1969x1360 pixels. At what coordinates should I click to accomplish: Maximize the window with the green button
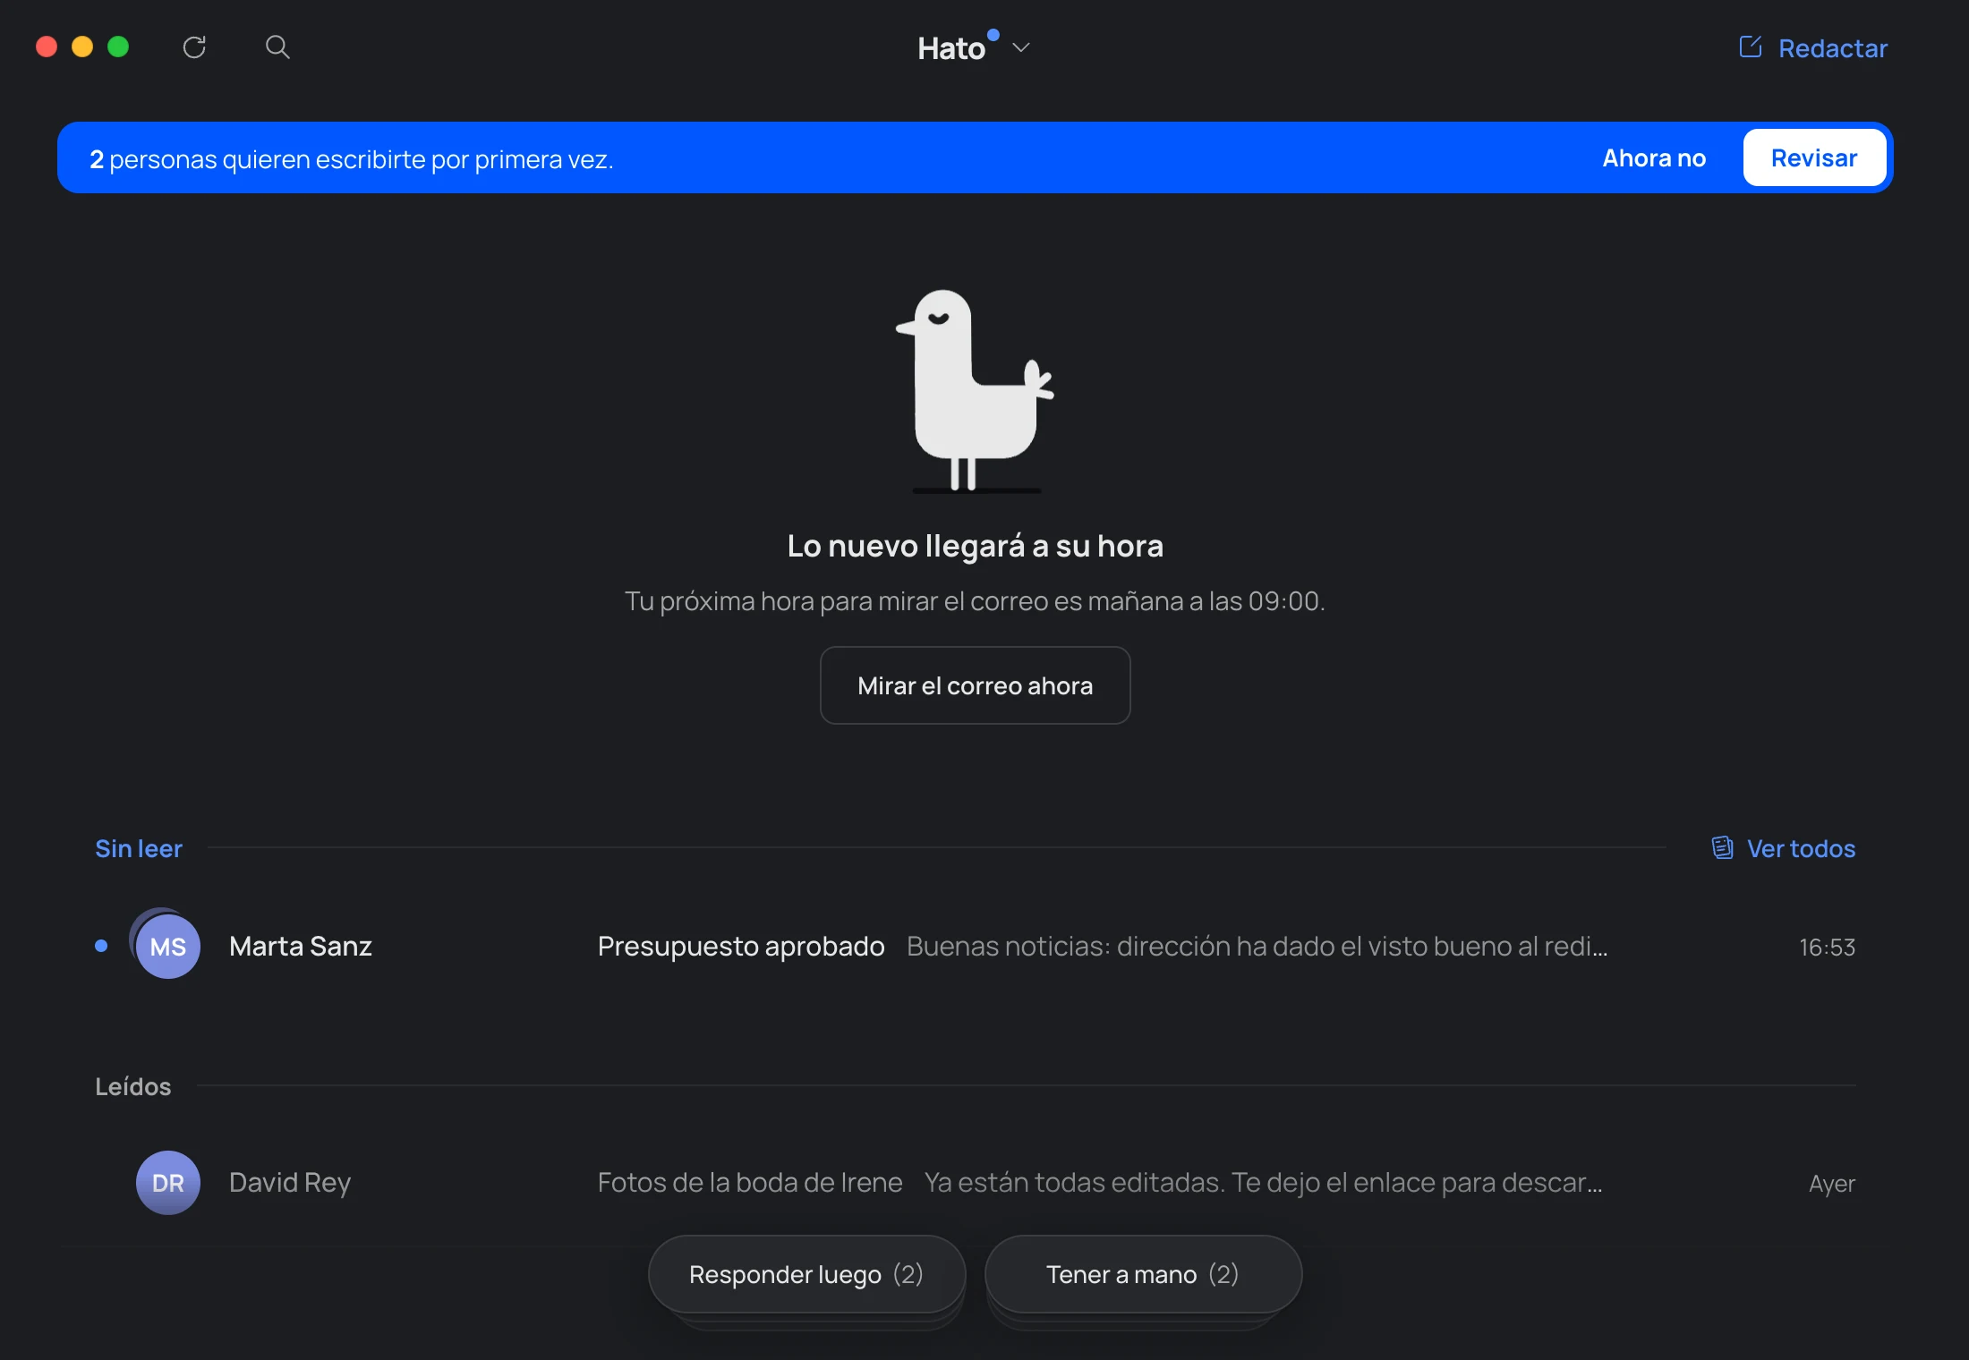(x=118, y=47)
